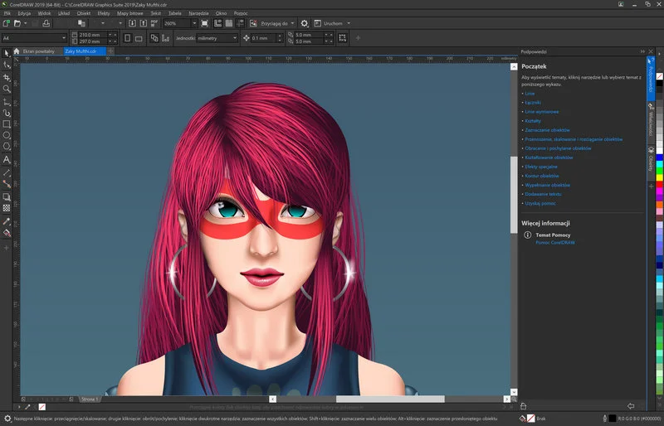This screenshot has width=664, height=426.
Task: Select the Pick tool in the toolbox
Action: click(7, 54)
